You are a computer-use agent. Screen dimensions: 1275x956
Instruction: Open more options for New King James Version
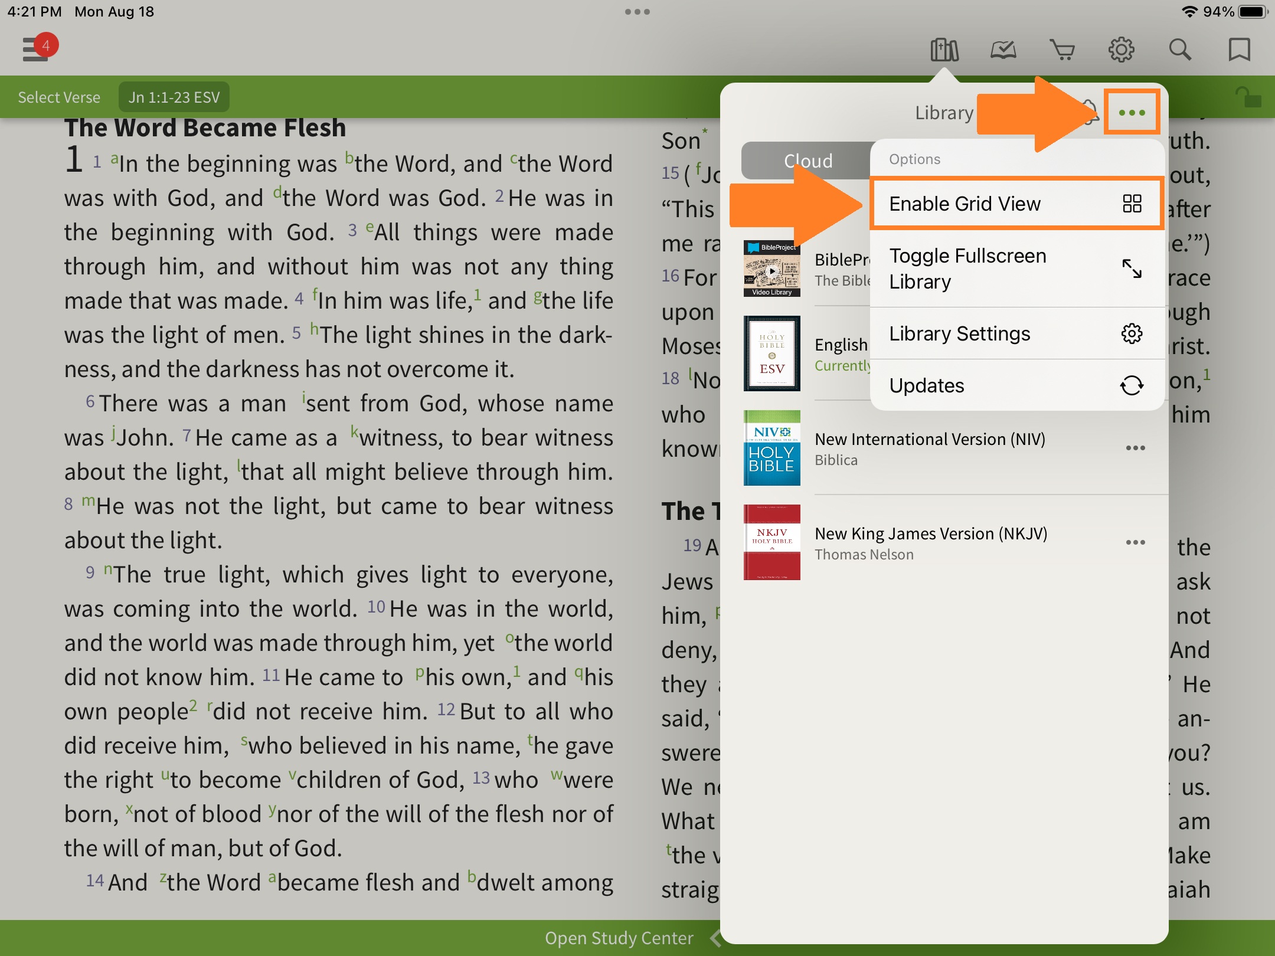click(1135, 542)
